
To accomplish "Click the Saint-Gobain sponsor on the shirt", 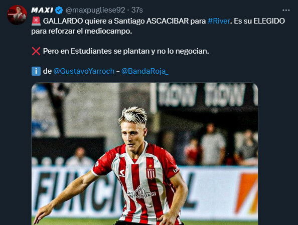I will tap(141, 192).
